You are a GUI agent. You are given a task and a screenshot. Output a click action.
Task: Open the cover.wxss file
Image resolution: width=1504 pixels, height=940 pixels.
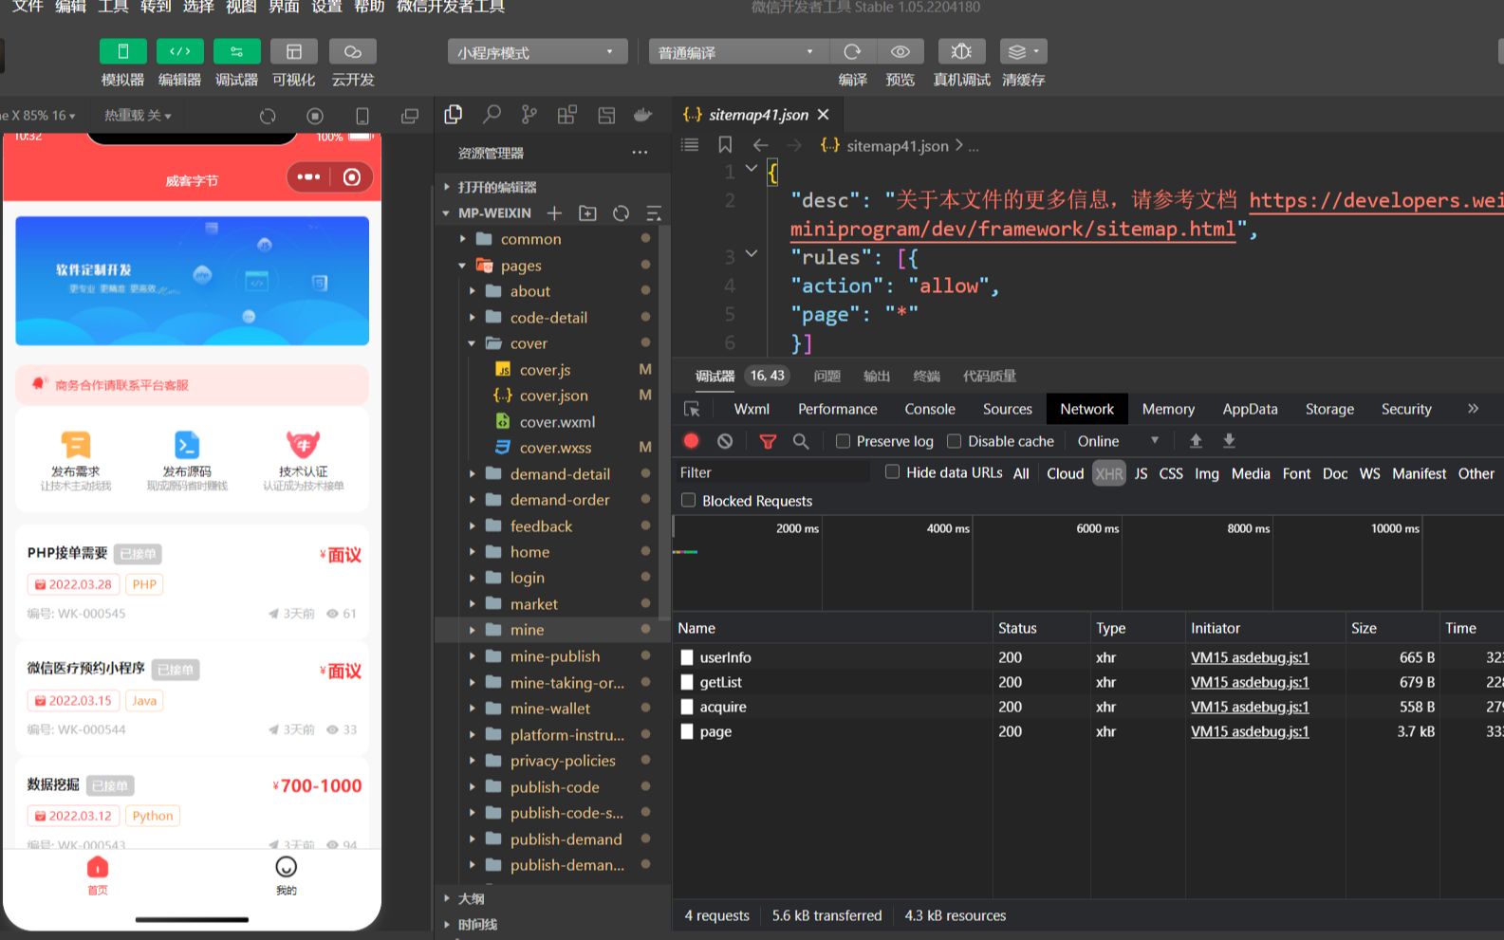(x=555, y=448)
